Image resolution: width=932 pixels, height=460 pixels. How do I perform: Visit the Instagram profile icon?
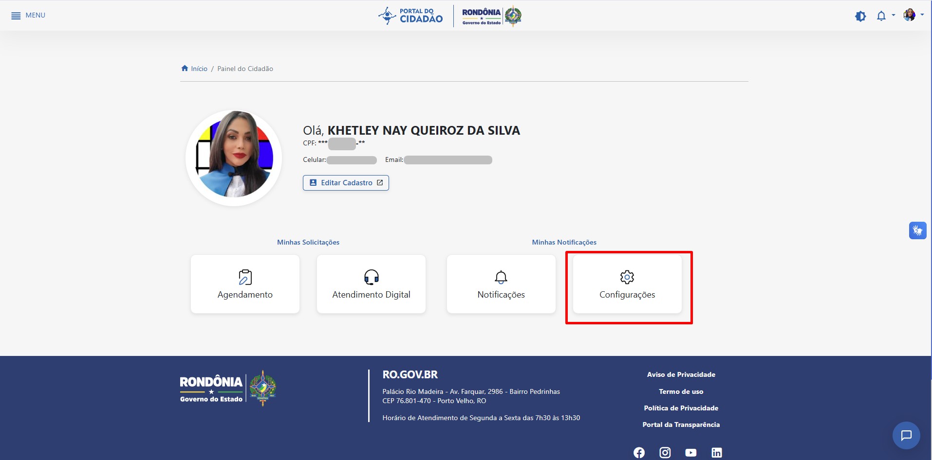pos(665,453)
